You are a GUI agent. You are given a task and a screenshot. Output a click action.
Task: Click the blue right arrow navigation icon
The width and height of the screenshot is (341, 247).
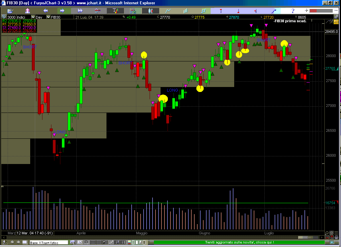click(x=62, y=11)
